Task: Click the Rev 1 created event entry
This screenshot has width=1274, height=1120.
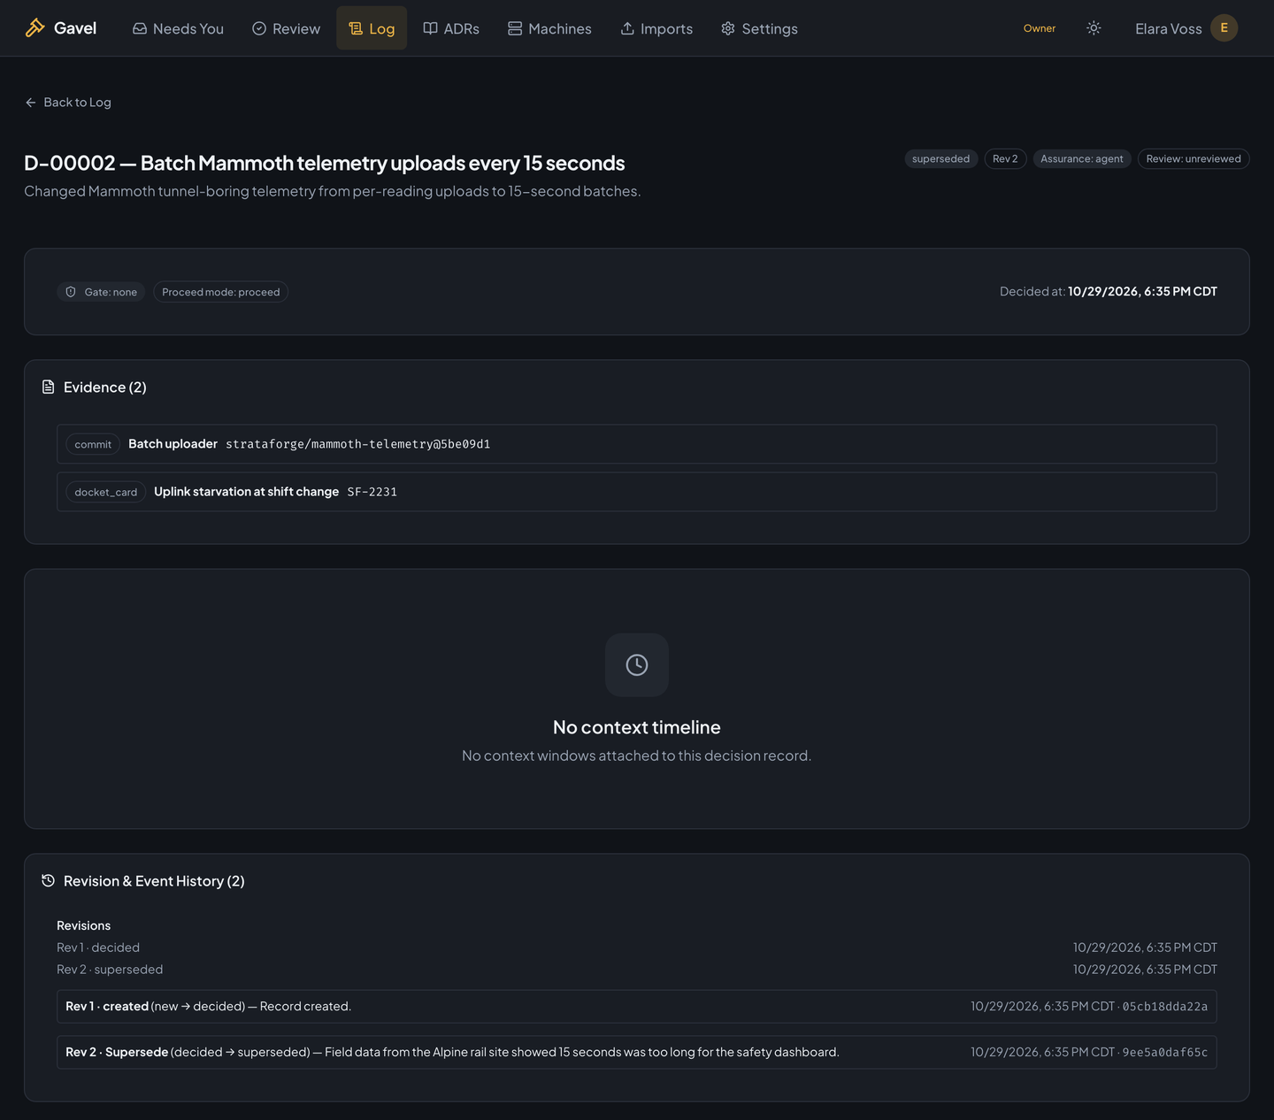Action: (x=637, y=1007)
